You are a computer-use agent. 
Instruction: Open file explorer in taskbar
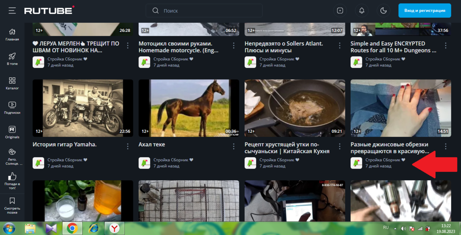click(30, 228)
